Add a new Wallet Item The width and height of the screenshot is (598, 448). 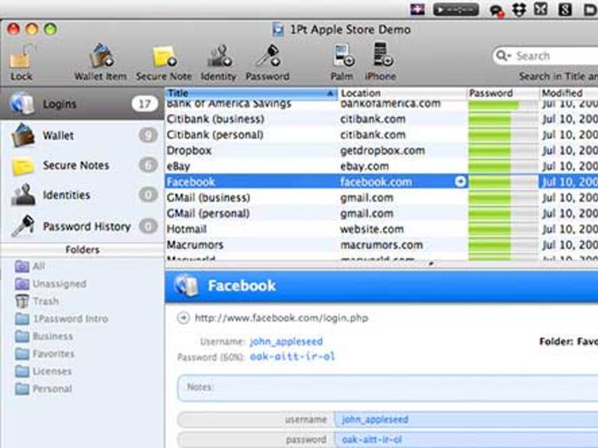tap(101, 63)
